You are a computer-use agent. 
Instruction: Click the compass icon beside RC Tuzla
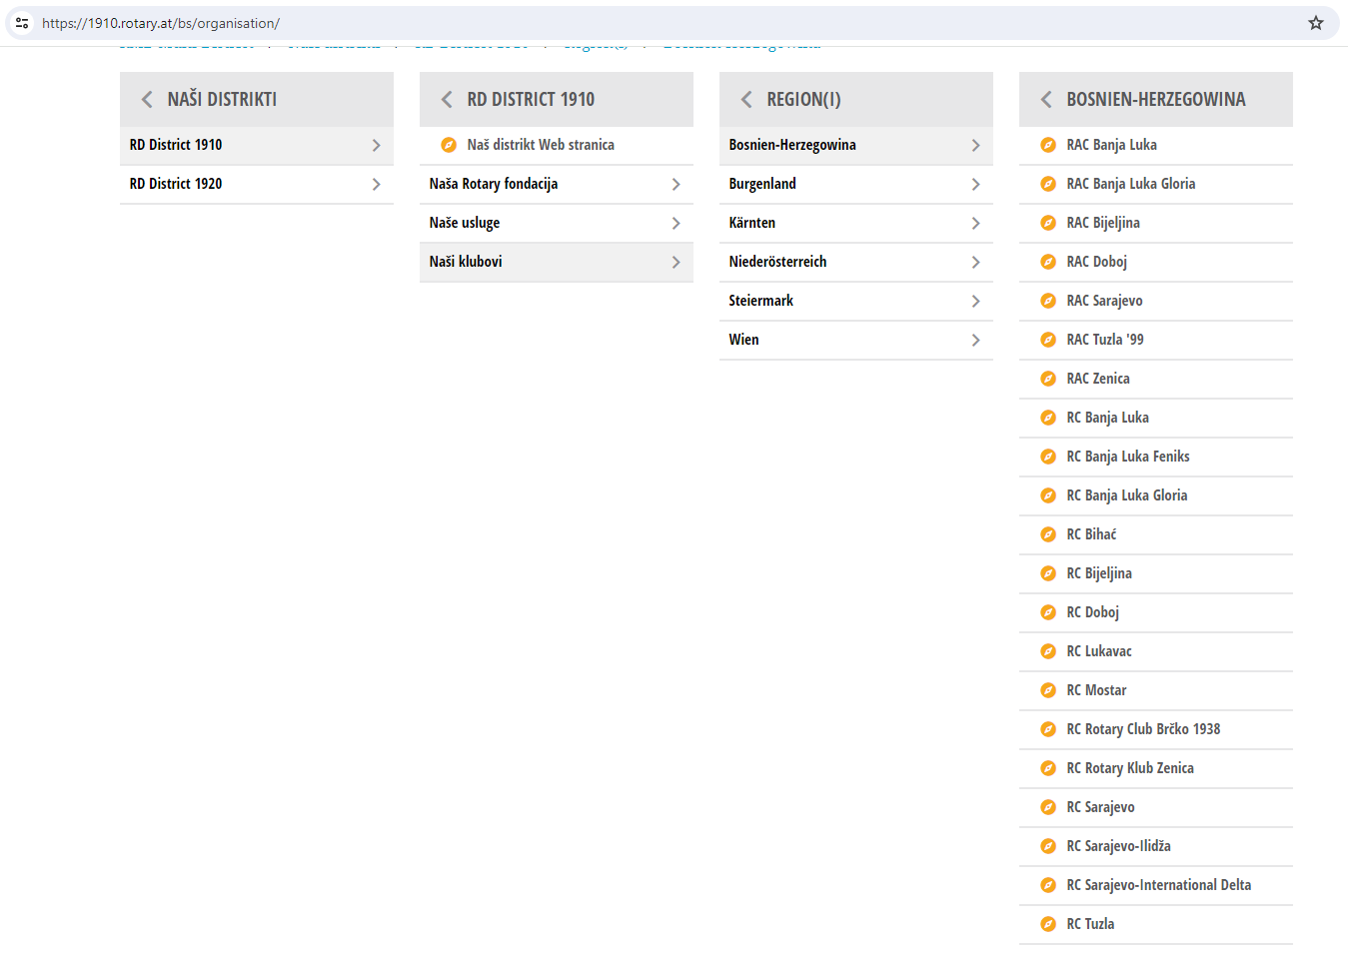(1047, 924)
